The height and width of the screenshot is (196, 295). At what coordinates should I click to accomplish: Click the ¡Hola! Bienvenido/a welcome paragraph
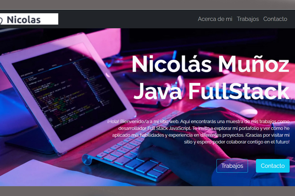(x=198, y=132)
